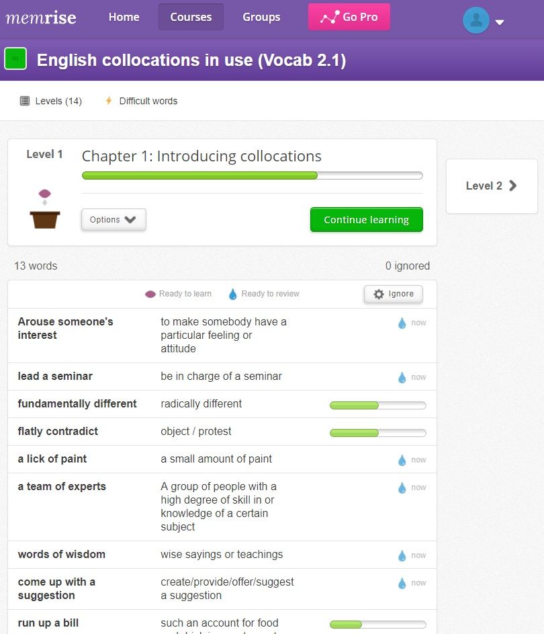Image resolution: width=544 pixels, height=634 pixels.
Task: Open the profile dropdown arrow
Action: [500, 22]
